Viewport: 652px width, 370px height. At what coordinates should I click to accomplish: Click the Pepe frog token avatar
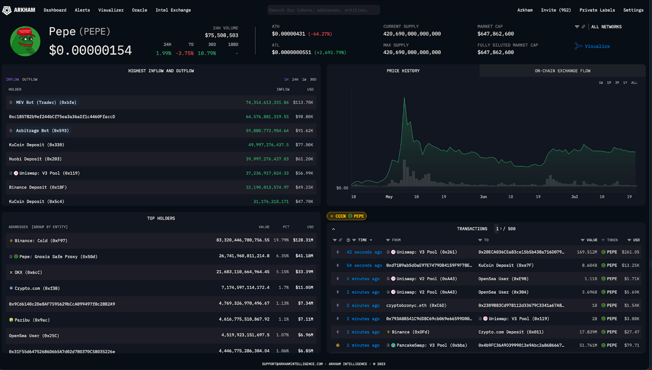click(x=25, y=41)
